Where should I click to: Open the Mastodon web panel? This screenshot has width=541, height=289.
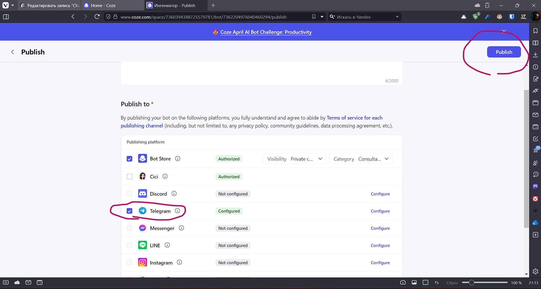535,186
